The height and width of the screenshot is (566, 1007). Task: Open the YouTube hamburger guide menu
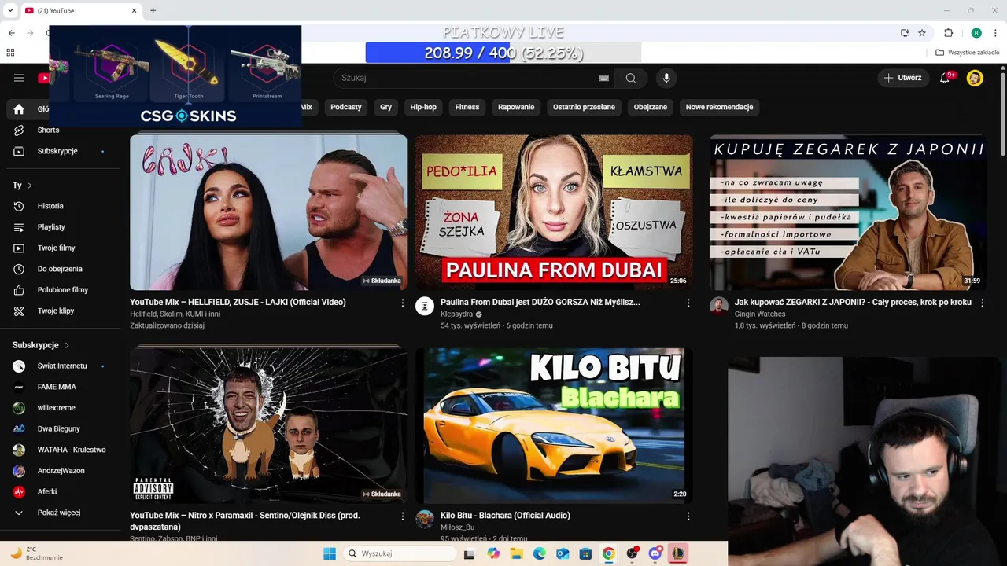point(19,78)
